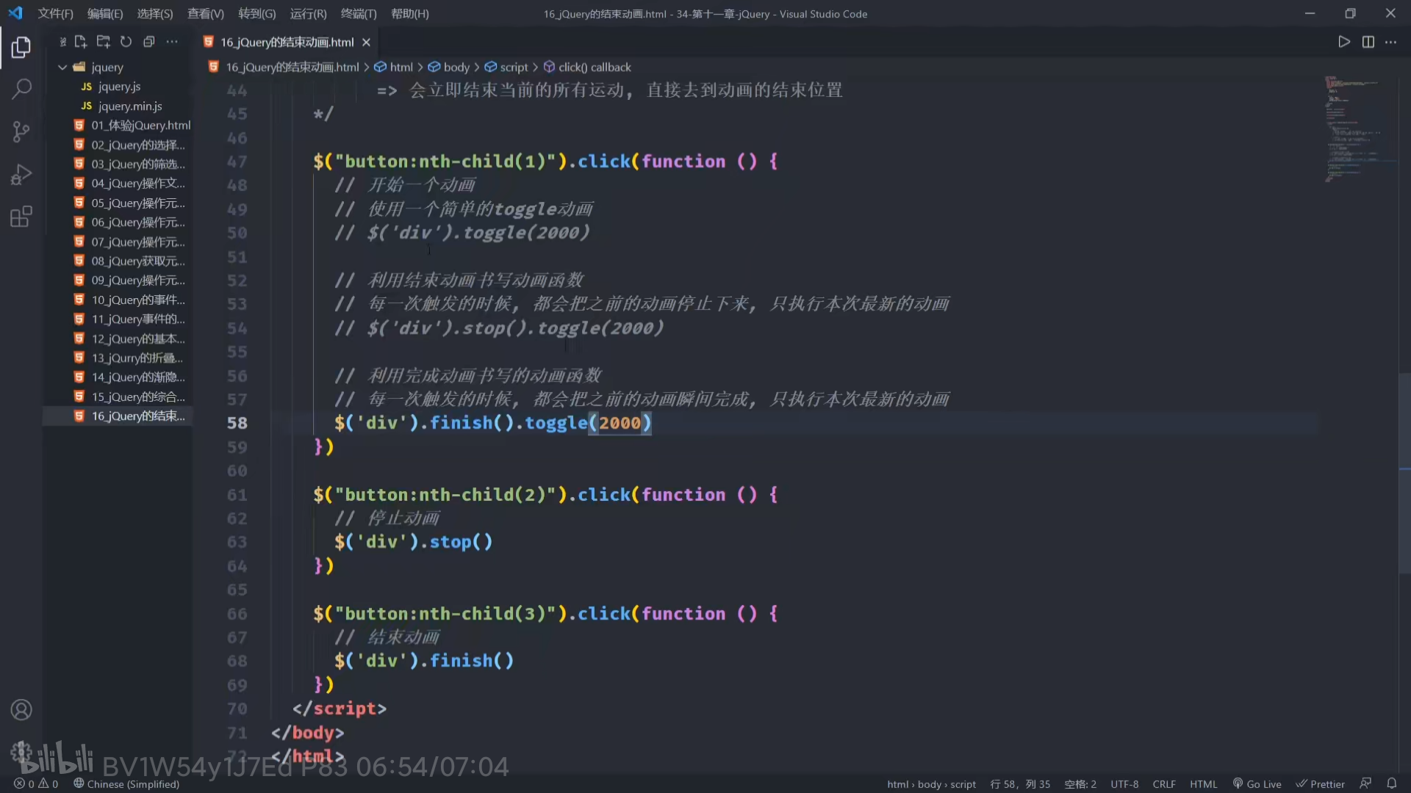
Task: Click CRLF line ending selector
Action: (1163, 783)
